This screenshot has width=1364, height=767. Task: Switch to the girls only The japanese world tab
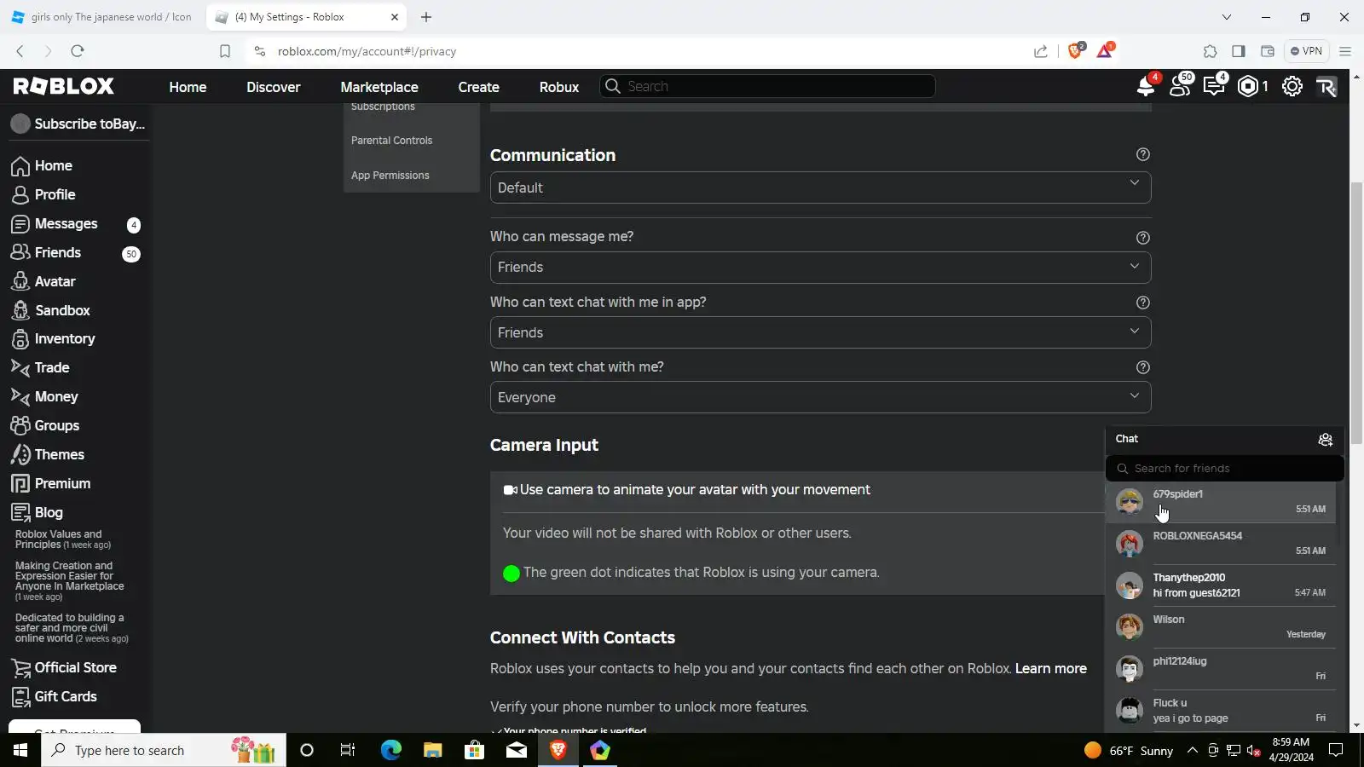click(102, 17)
